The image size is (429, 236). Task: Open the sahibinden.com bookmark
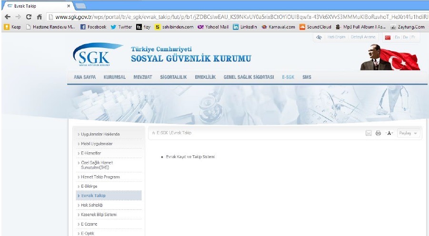174,27
